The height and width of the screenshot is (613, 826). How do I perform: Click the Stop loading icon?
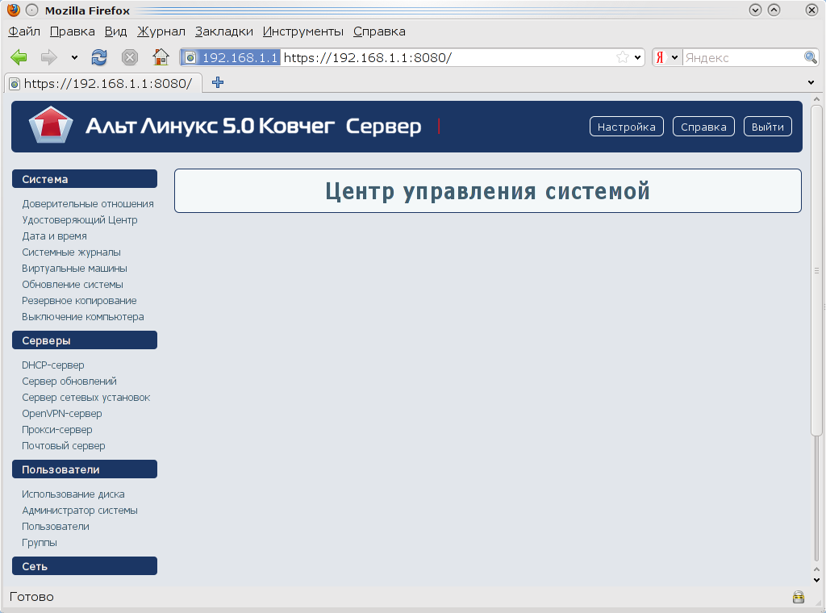pos(130,57)
